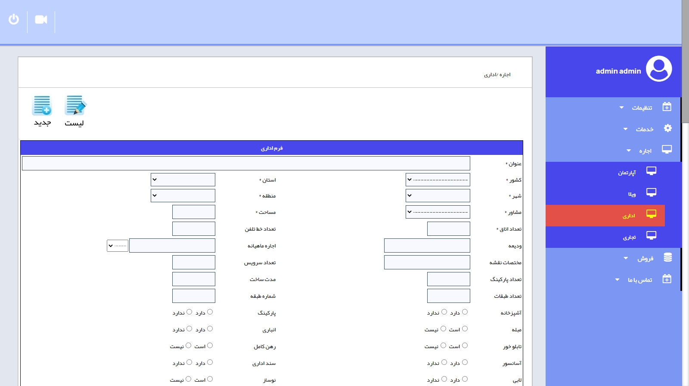This screenshot has height=386, width=689.
Task: Click the عنوان text field
Action: (246, 164)
